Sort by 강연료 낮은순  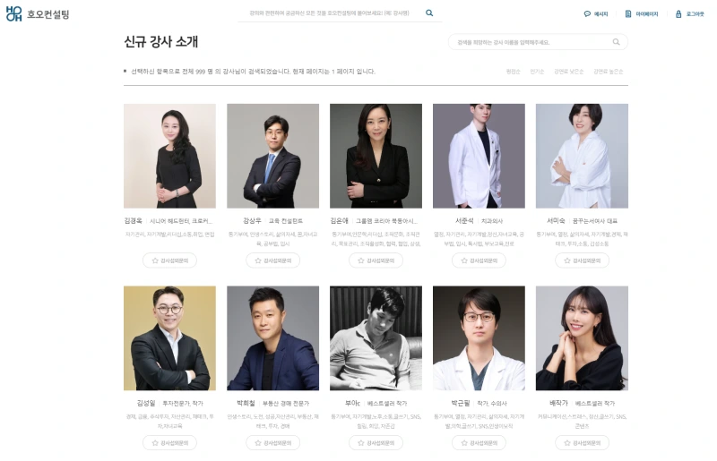tap(569, 72)
